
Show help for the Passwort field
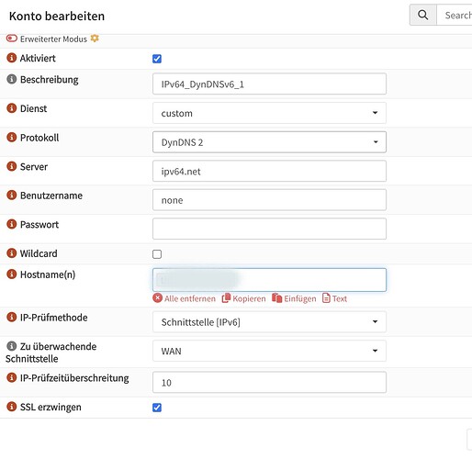(12, 224)
